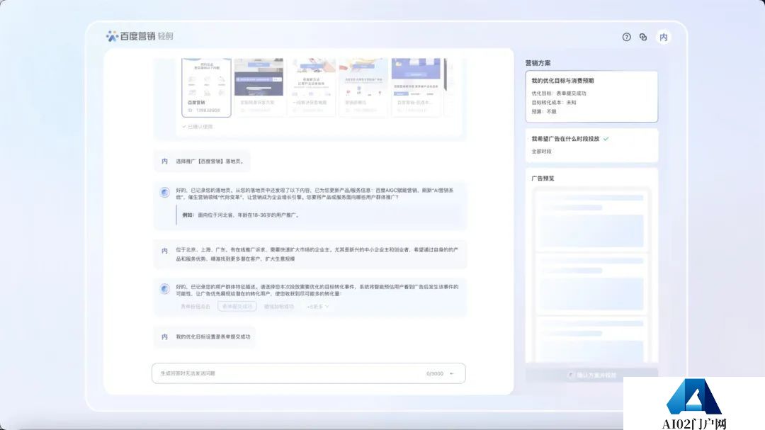Click 内 avatar beside 我的优化目标设置是表单提交成功
This screenshot has height=430, width=765.
coord(164,336)
